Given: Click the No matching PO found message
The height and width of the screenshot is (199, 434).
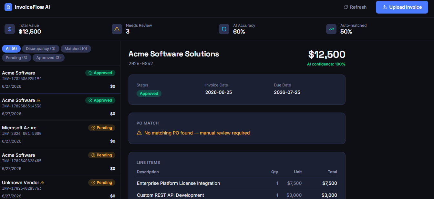Looking at the screenshot, I should (197, 133).
